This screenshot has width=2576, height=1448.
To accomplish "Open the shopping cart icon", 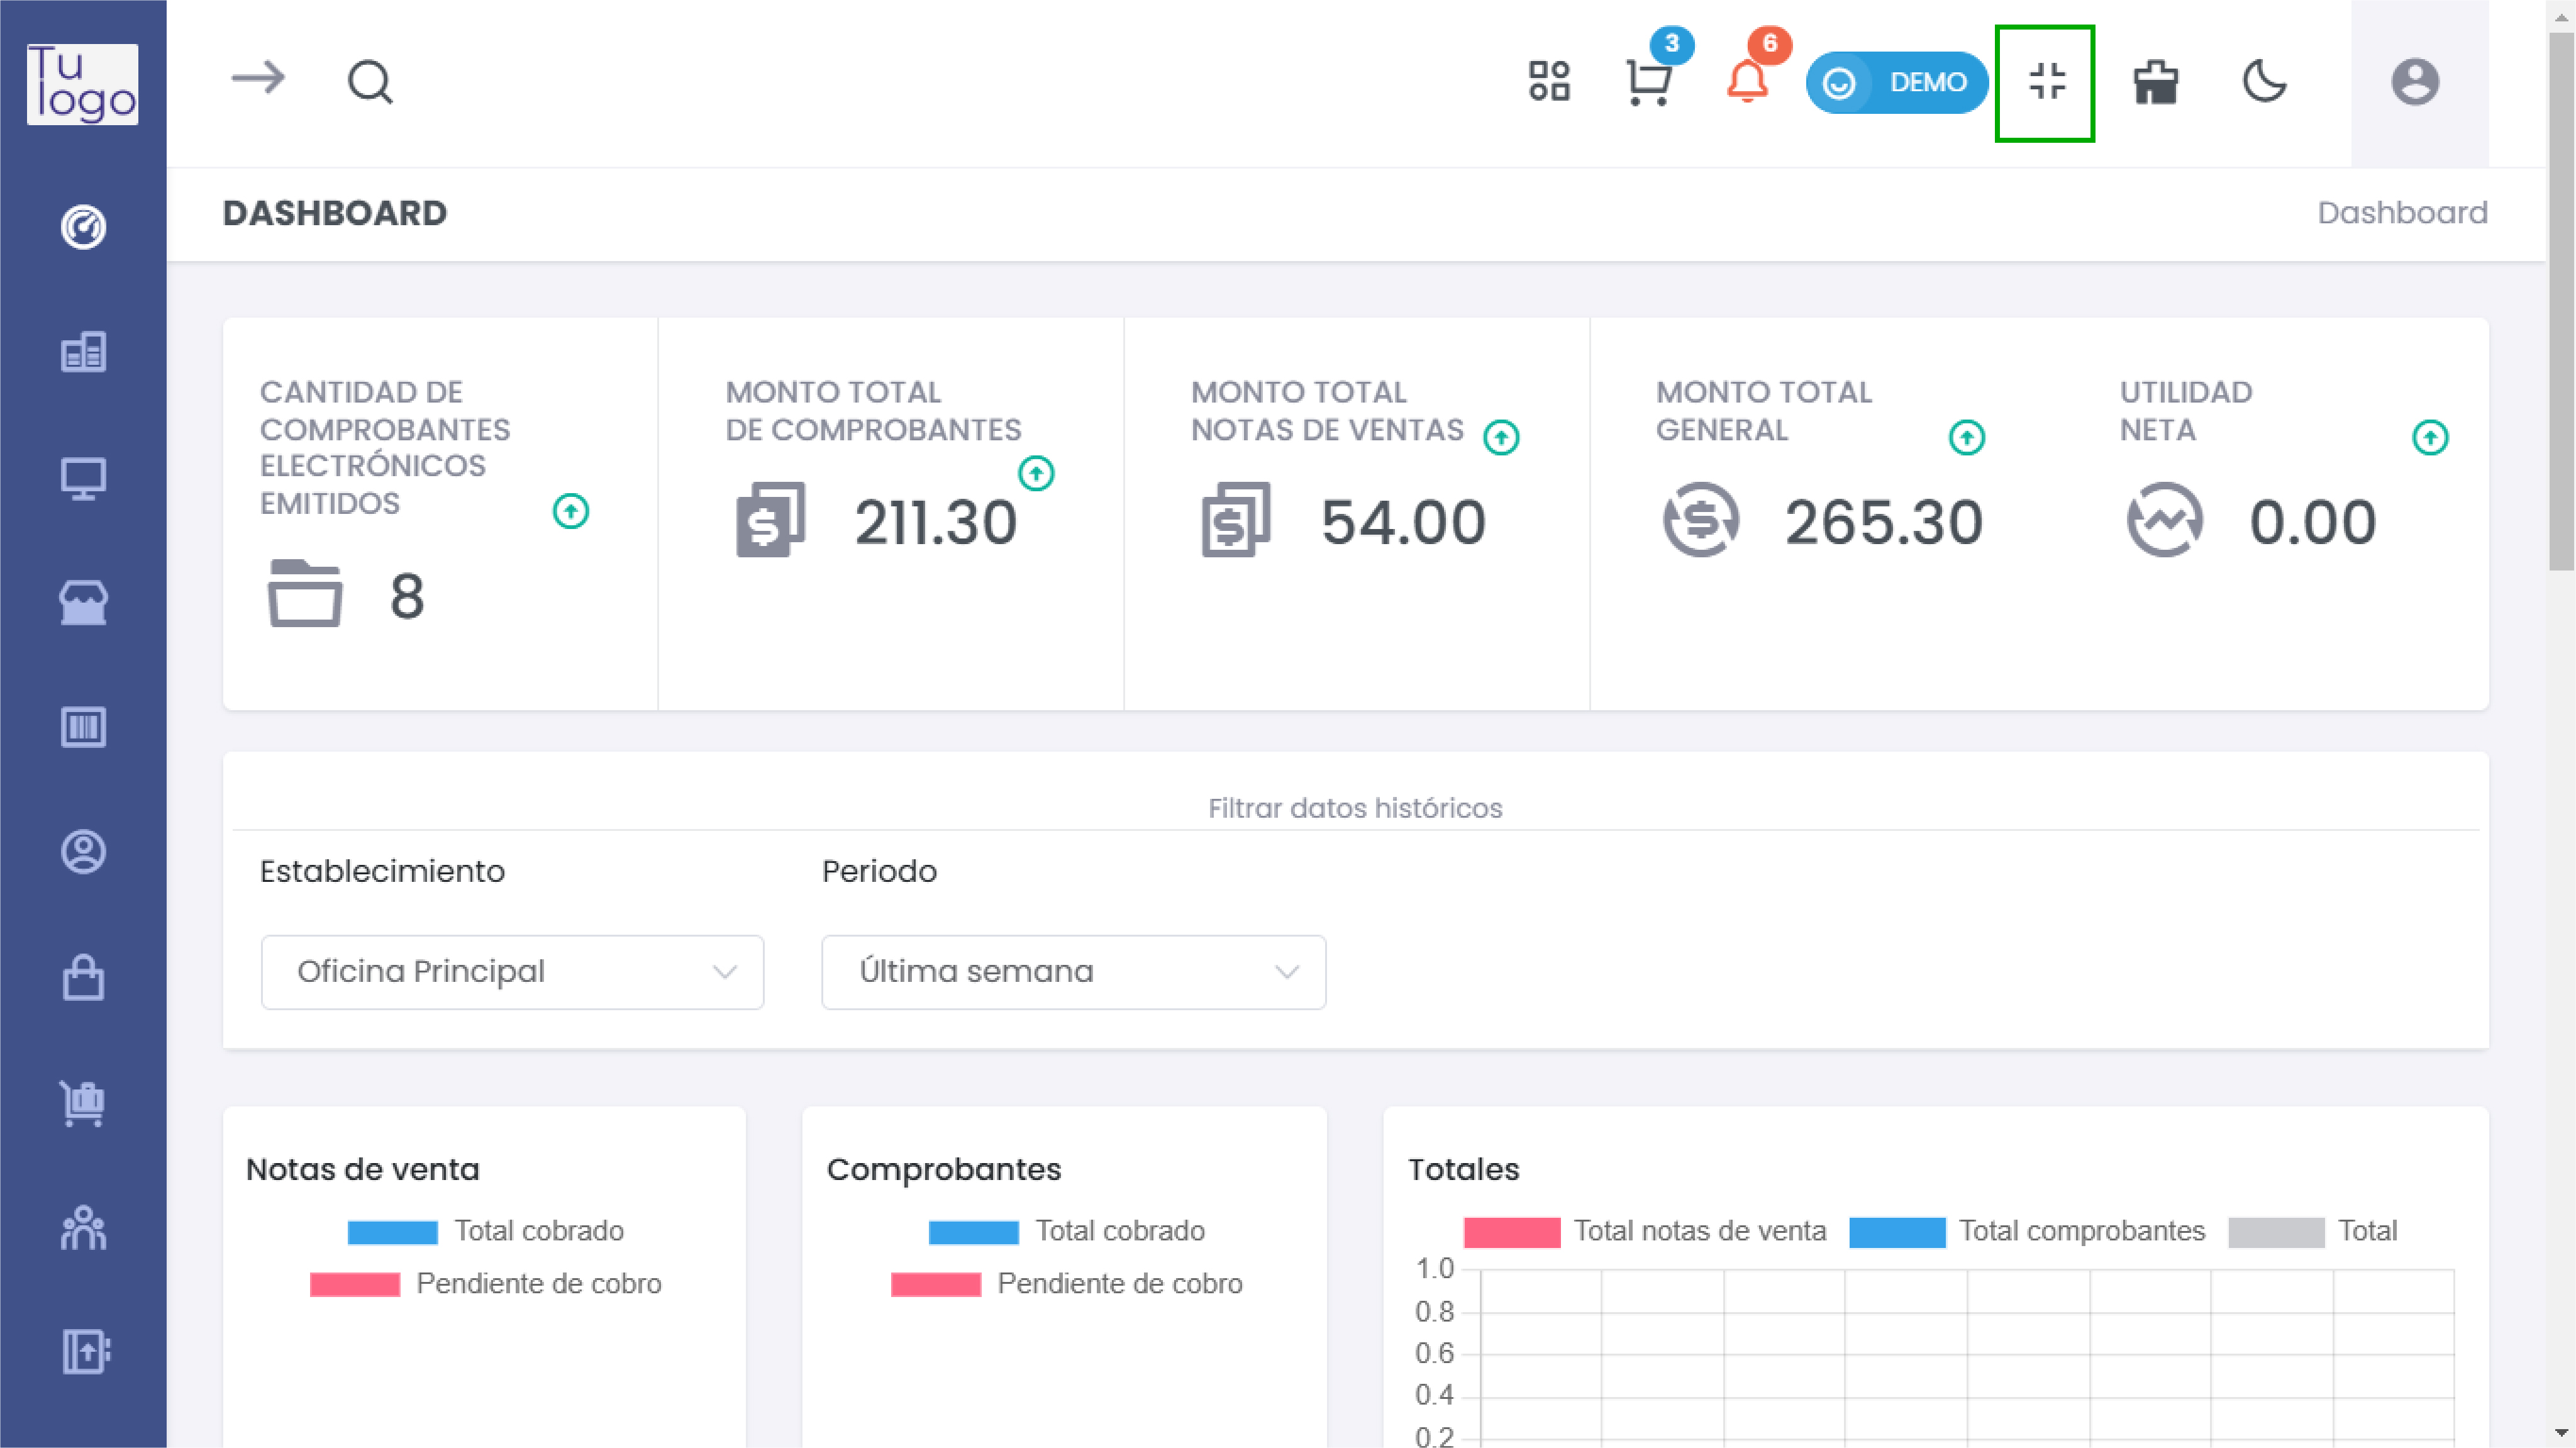I will coord(1648,82).
